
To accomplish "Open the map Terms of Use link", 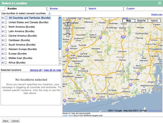I will (x=155, y=111).
